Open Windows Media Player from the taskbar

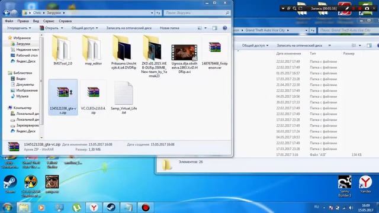(41, 208)
